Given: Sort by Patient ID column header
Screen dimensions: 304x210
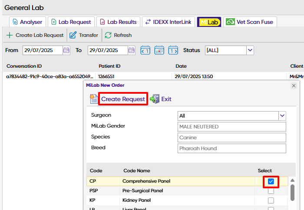Looking at the screenshot, I should click(109, 66).
